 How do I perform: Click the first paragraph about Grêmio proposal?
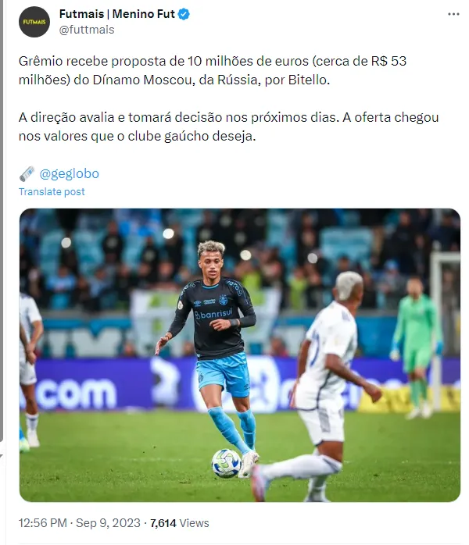(213, 70)
